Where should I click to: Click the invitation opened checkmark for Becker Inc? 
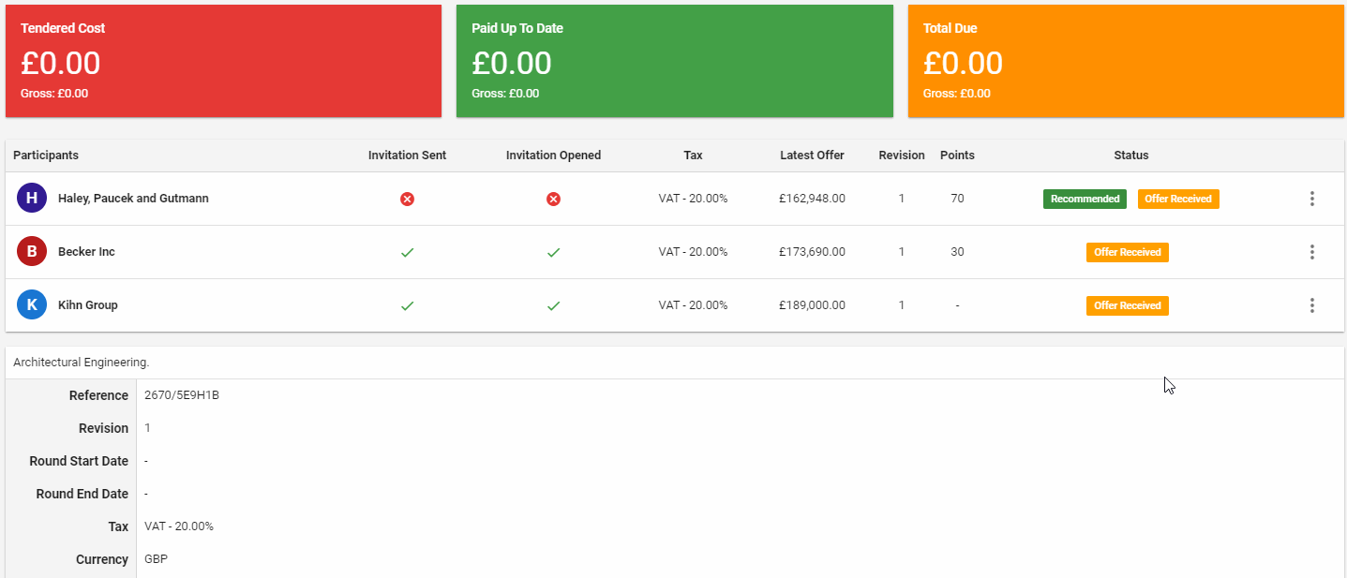click(553, 252)
